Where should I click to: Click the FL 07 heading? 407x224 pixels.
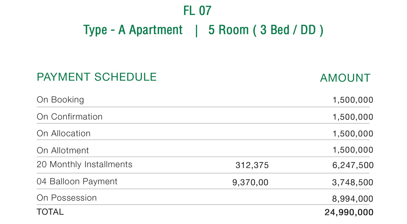(x=197, y=10)
